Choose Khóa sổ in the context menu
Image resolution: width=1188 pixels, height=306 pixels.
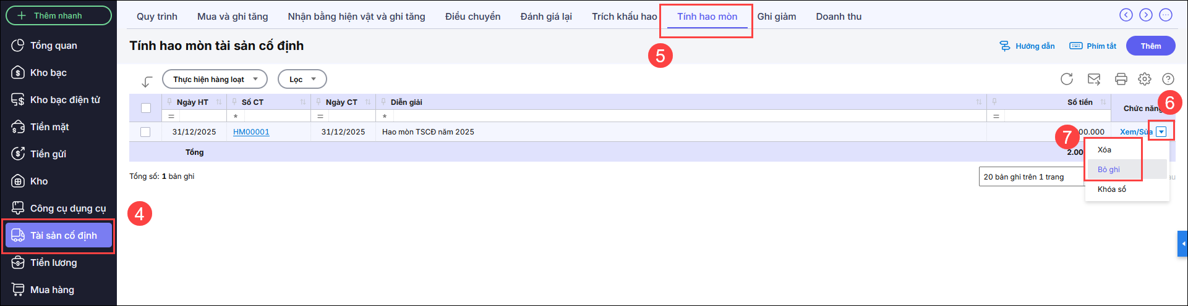click(1112, 189)
